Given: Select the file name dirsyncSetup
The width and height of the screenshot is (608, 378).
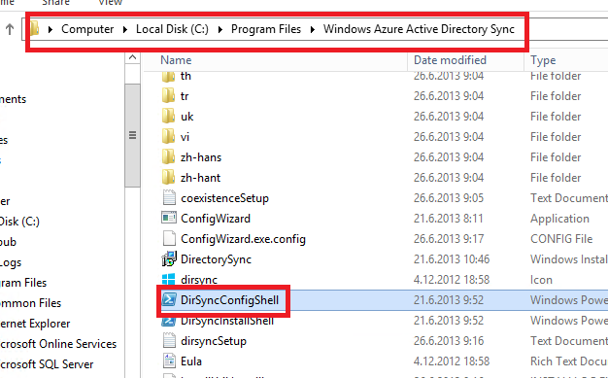Looking at the screenshot, I should (x=214, y=341).
